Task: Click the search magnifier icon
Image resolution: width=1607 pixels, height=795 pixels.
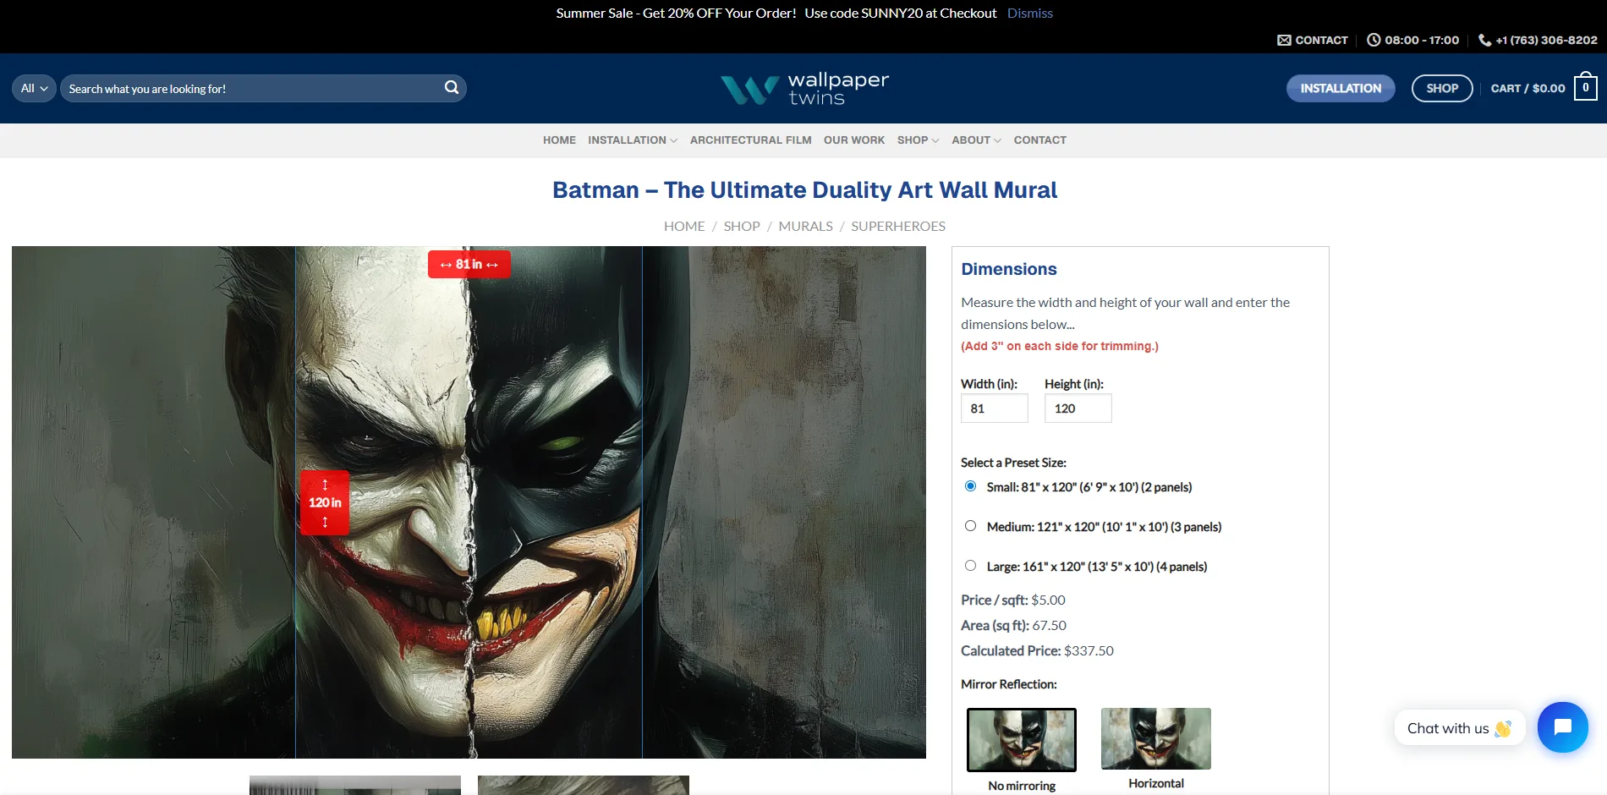Action: pyautogui.click(x=452, y=88)
